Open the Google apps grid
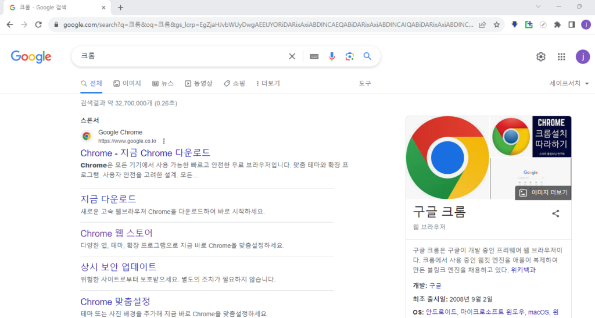Viewport: 595px width, 318px height. coord(561,57)
